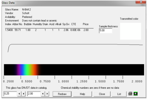Click the Sample thickness input field
This screenshot has width=148, height=99.
(106, 31)
